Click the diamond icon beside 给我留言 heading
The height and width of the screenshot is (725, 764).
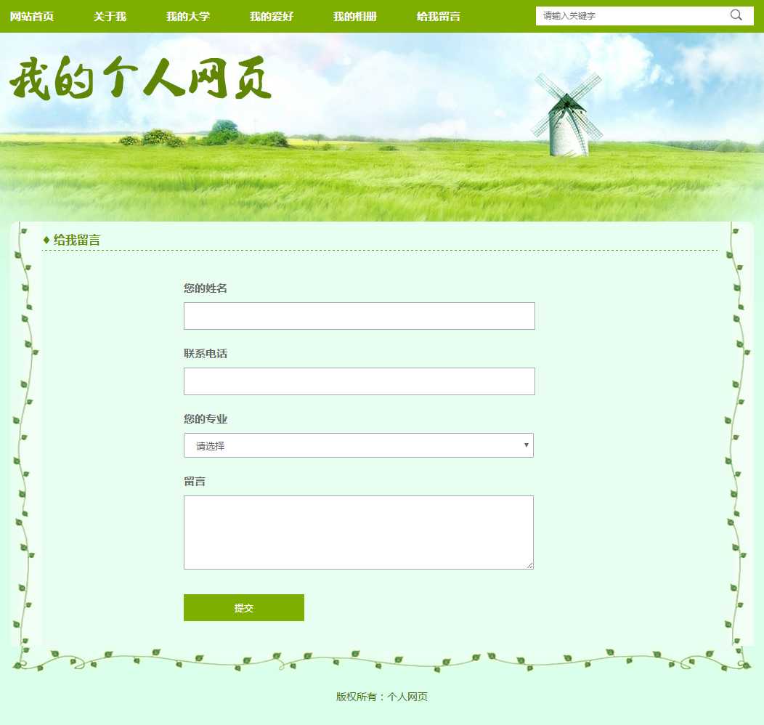[x=46, y=240]
